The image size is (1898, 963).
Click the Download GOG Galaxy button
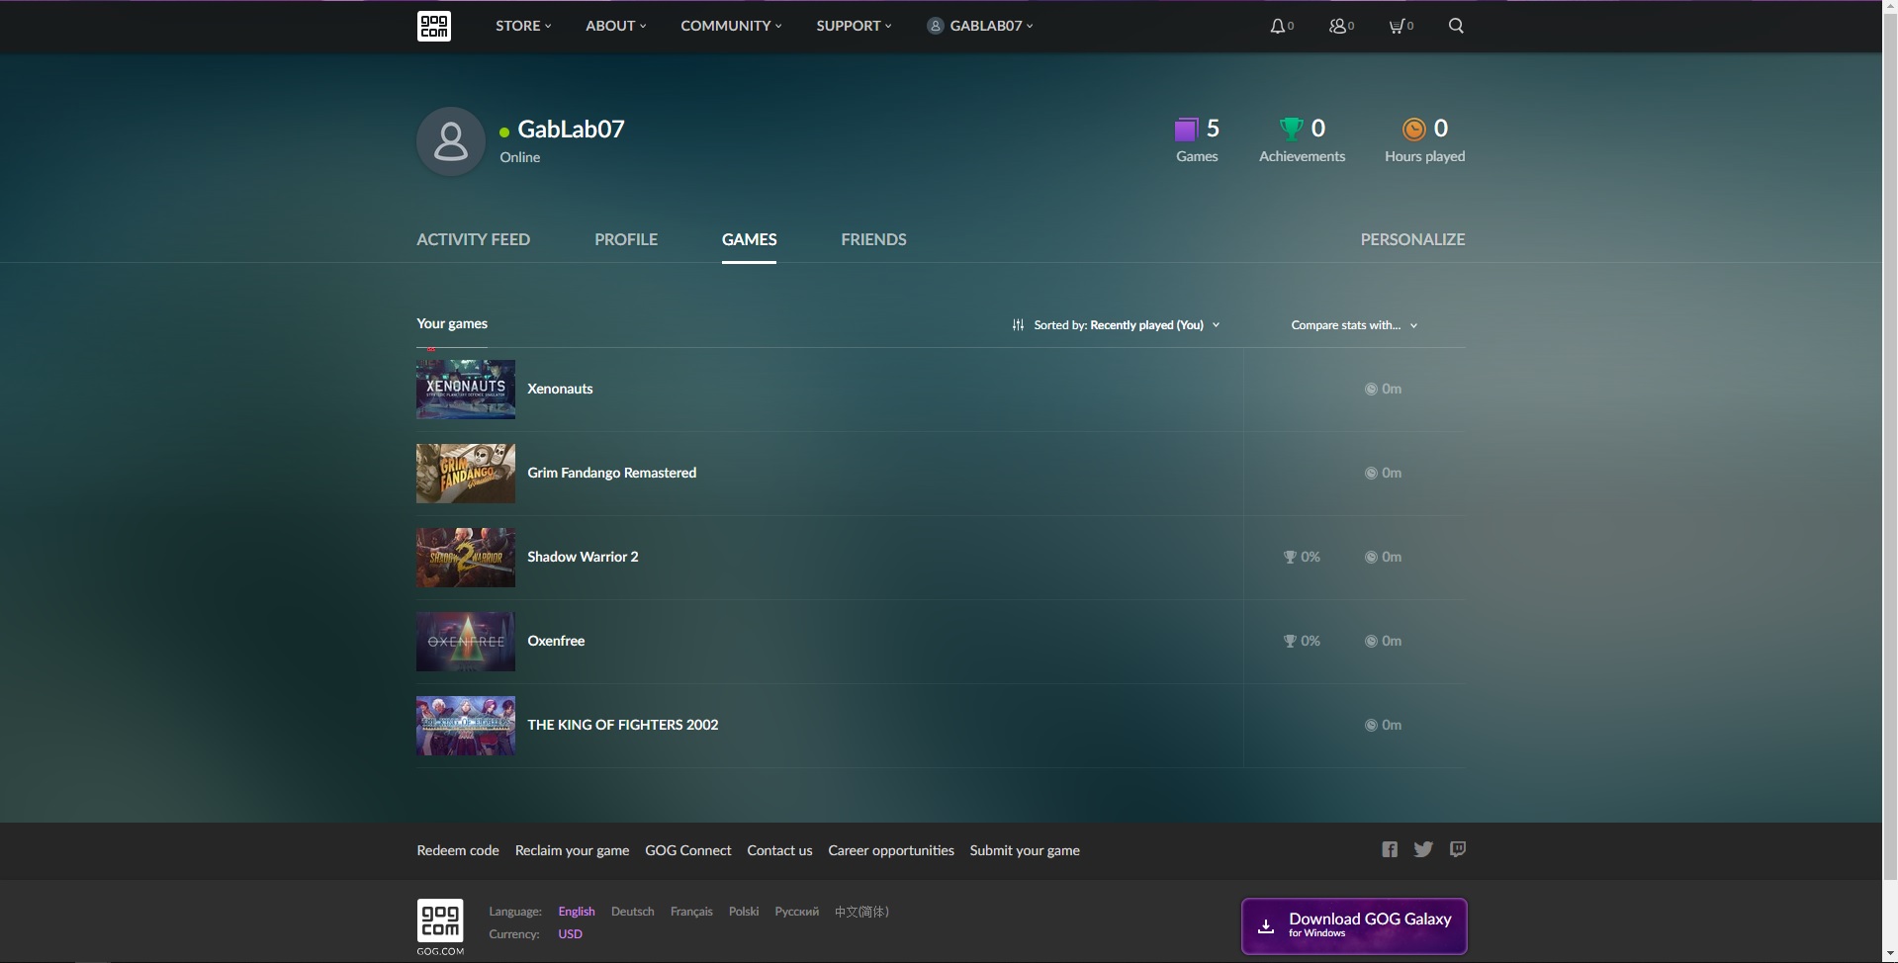click(x=1354, y=926)
